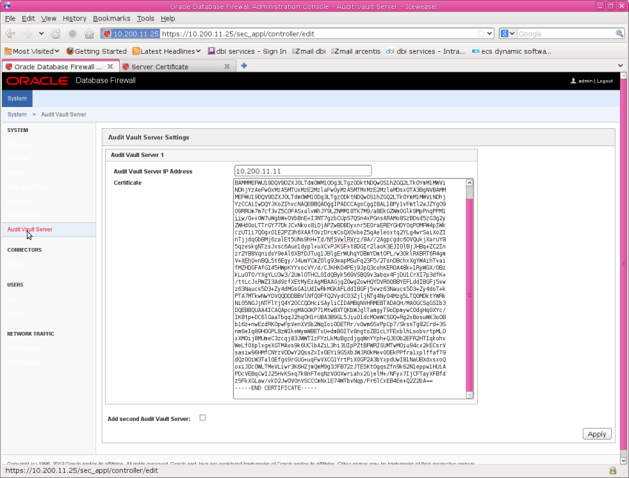The image size is (629, 478).
Task: Click the System breadcrumb link
Action: [x=17, y=115]
